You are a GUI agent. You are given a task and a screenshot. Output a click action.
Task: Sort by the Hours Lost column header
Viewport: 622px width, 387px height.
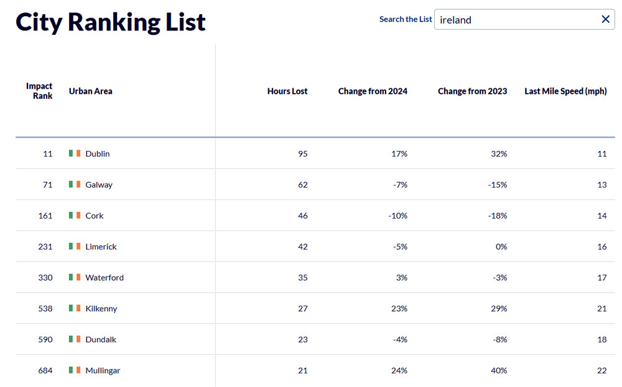point(287,91)
